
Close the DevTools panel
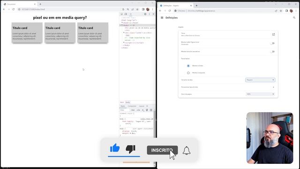(153, 14)
